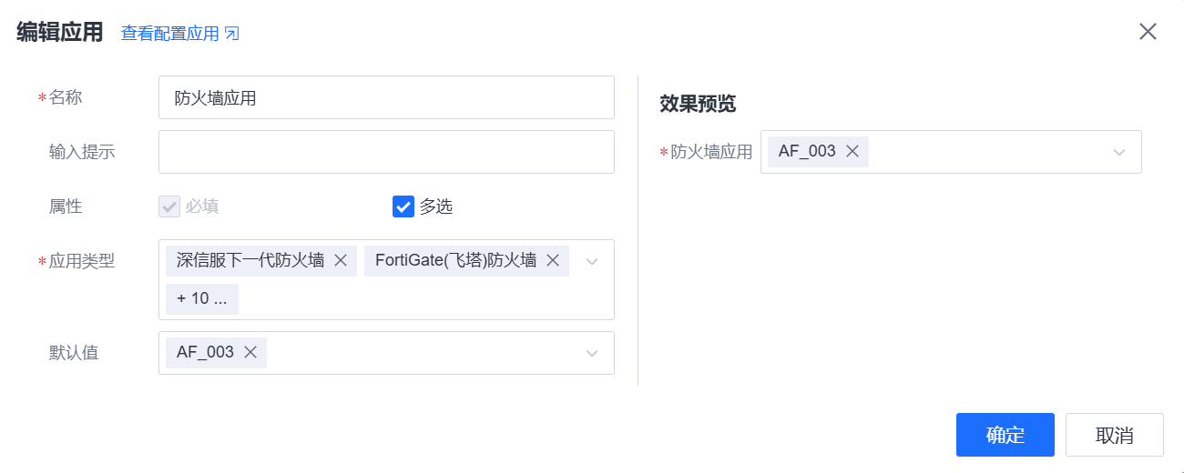
Task: Open the 查看配置应用 link
Action: point(170,35)
